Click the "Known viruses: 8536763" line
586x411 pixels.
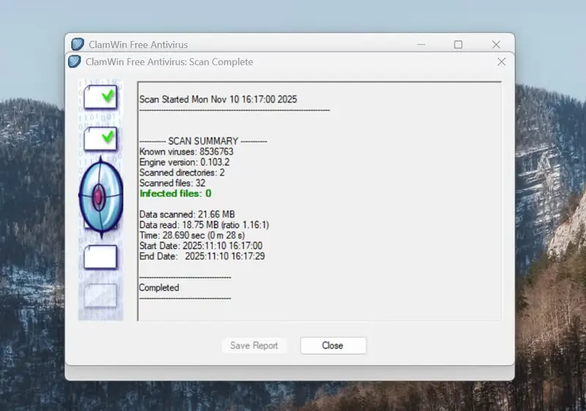point(186,152)
